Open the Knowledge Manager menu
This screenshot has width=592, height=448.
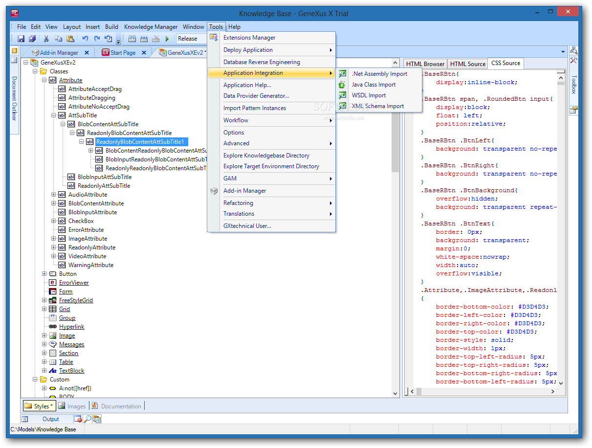tap(151, 27)
